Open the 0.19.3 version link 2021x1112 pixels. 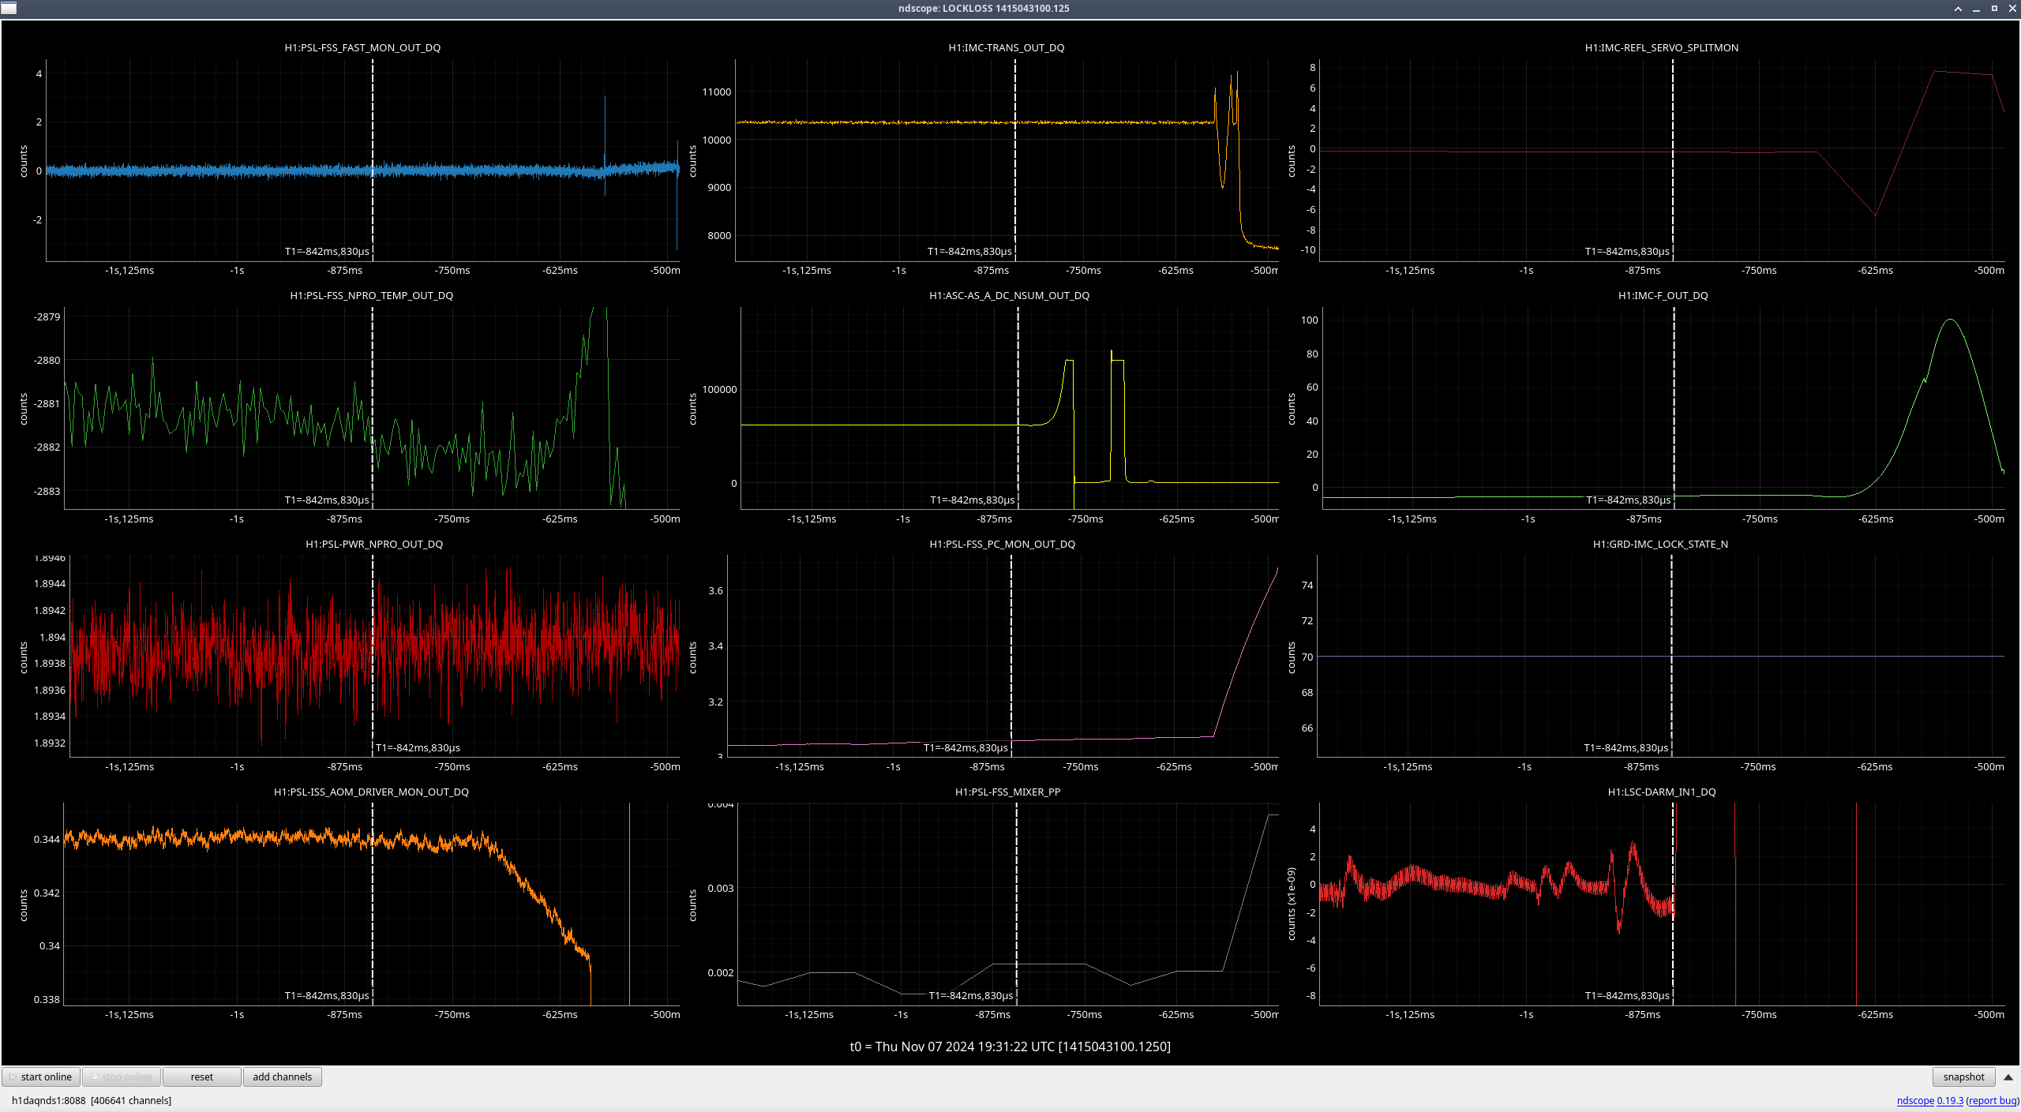click(1950, 1100)
